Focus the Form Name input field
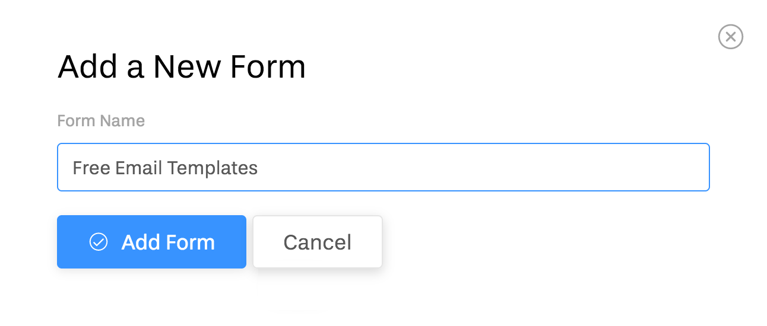Image resolution: width=767 pixels, height=326 pixels. coord(383,168)
